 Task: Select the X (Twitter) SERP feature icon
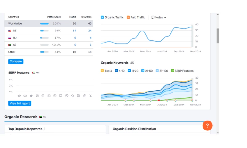click(x=90, y=96)
